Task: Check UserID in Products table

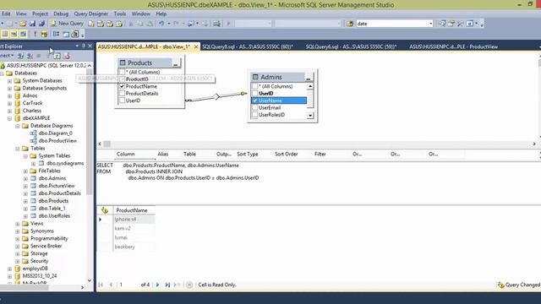Action: tap(122, 100)
